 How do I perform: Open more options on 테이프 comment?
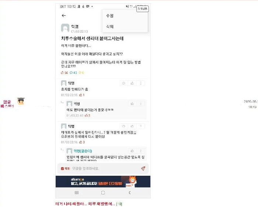(x=141, y=126)
